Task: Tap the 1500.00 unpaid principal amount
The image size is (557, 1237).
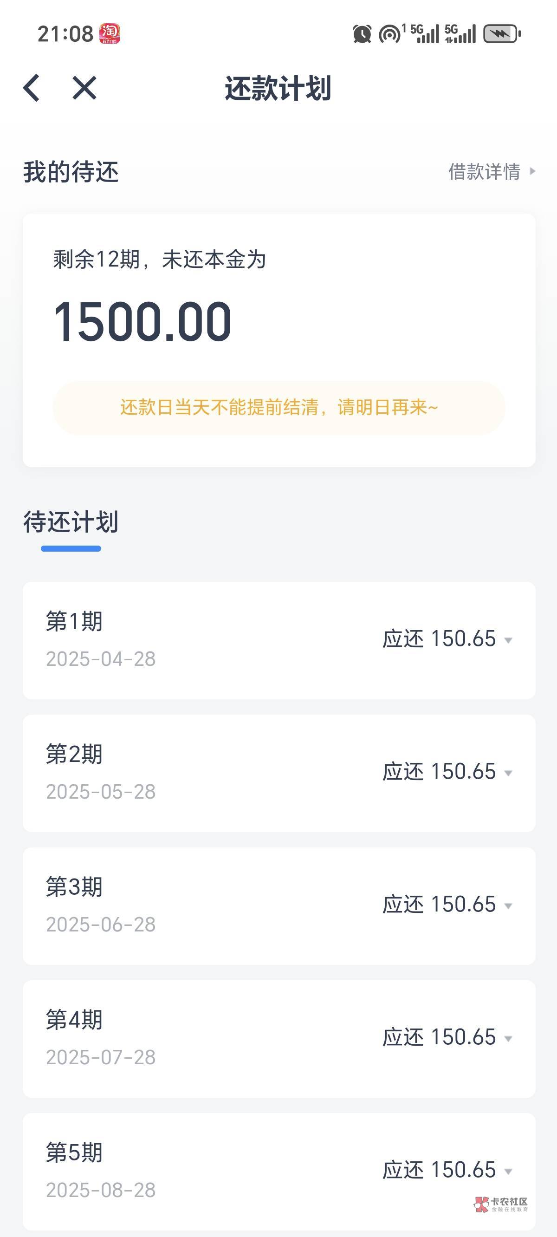Action: click(x=142, y=322)
